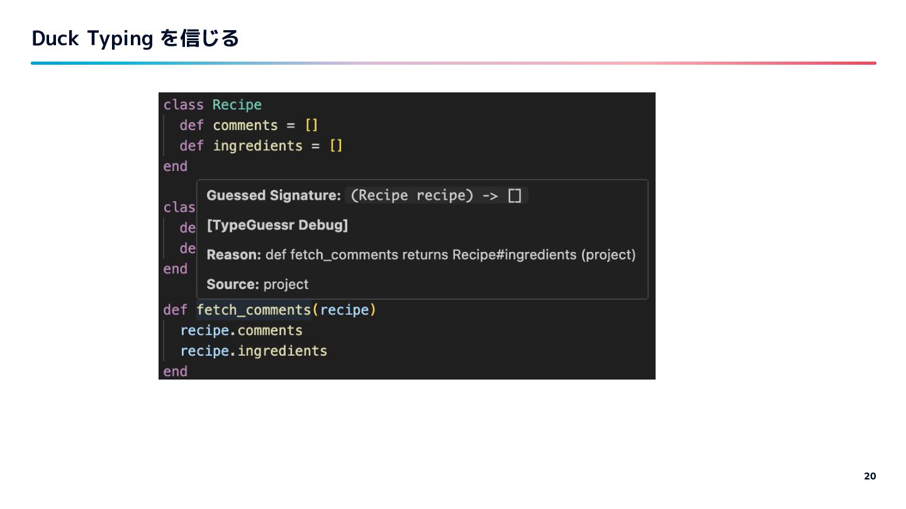
Task: Click the comments method definition name
Action: click(245, 125)
